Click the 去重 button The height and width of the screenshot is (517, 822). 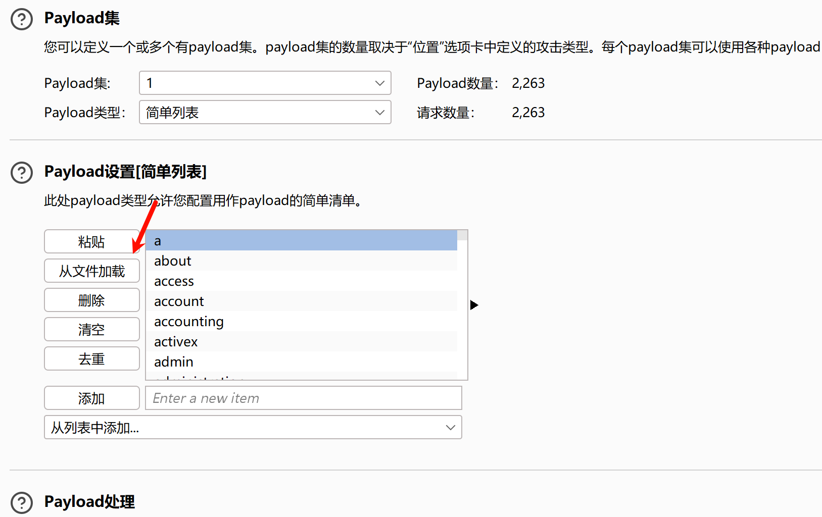pos(91,358)
